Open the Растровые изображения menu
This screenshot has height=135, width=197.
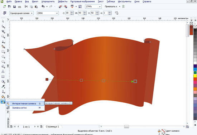tap(82, 2)
